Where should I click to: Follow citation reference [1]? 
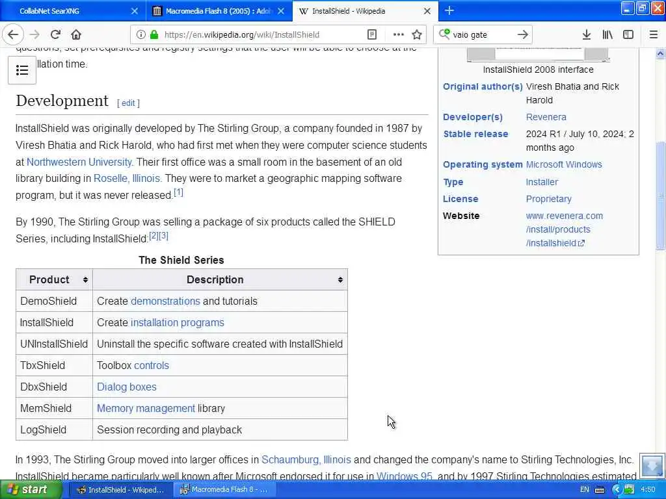[x=178, y=192]
